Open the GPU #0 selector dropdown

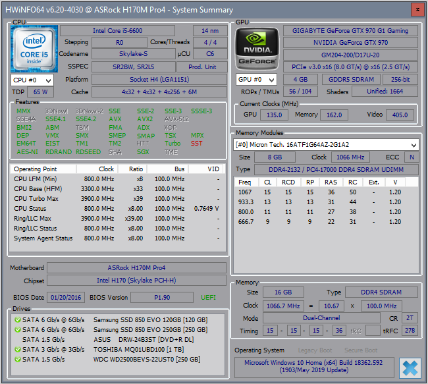(x=256, y=80)
